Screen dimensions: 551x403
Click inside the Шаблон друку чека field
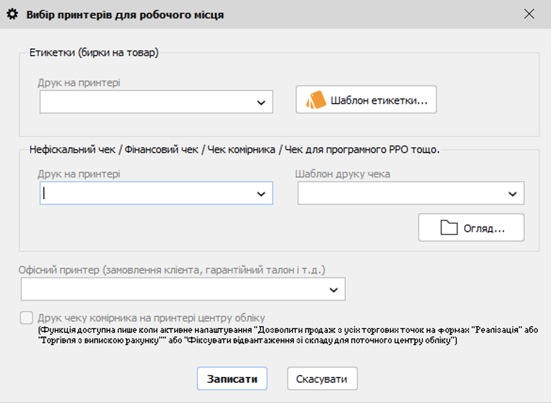[400, 193]
